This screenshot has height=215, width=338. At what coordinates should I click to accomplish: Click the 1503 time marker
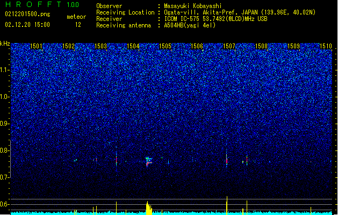point(100,46)
